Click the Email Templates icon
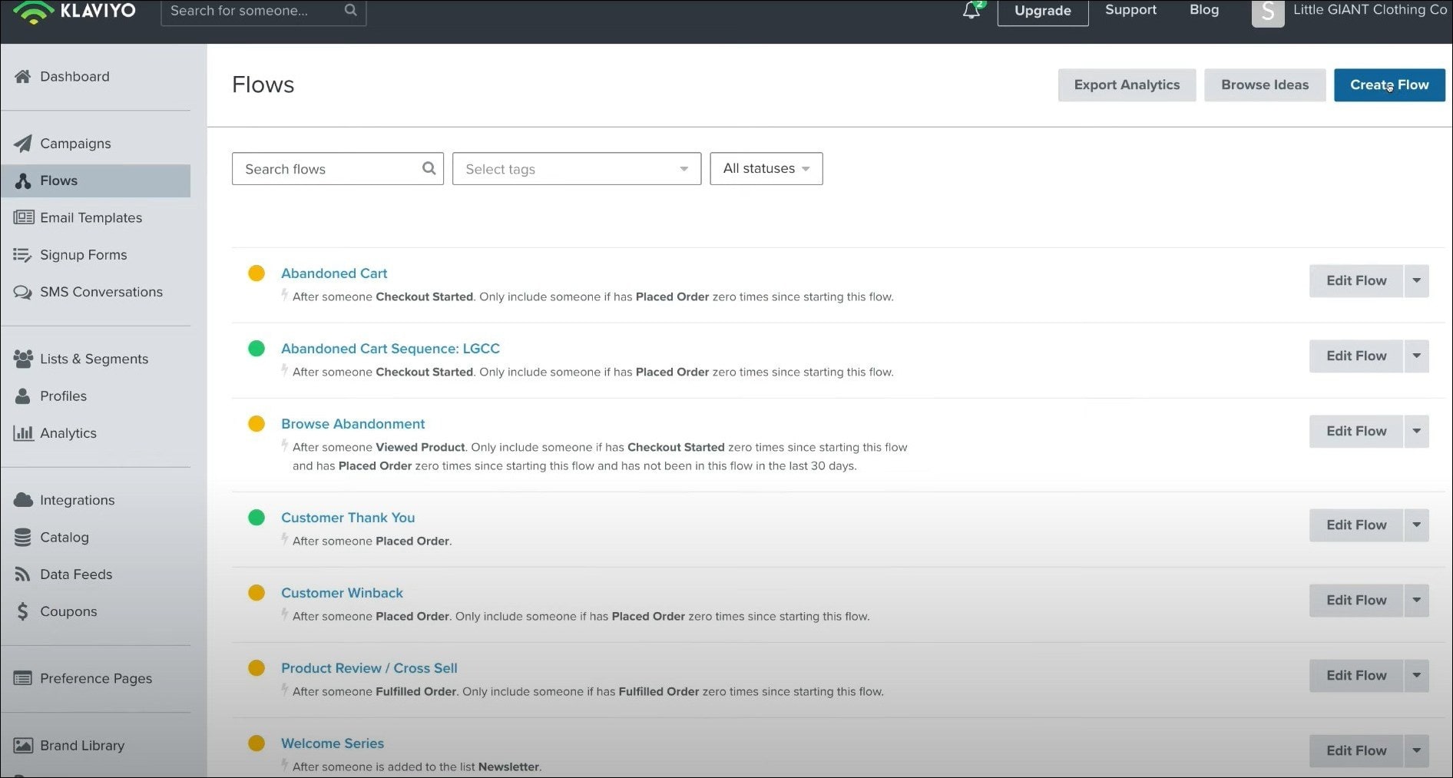Viewport: 1453px width, 778px height. 24,217
